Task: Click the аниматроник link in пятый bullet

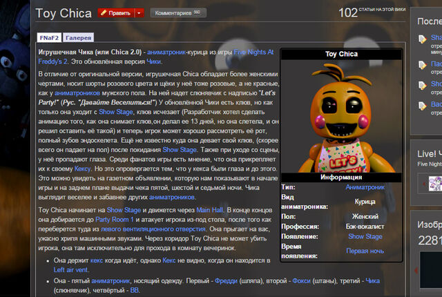Action: [x=110, y=281]
